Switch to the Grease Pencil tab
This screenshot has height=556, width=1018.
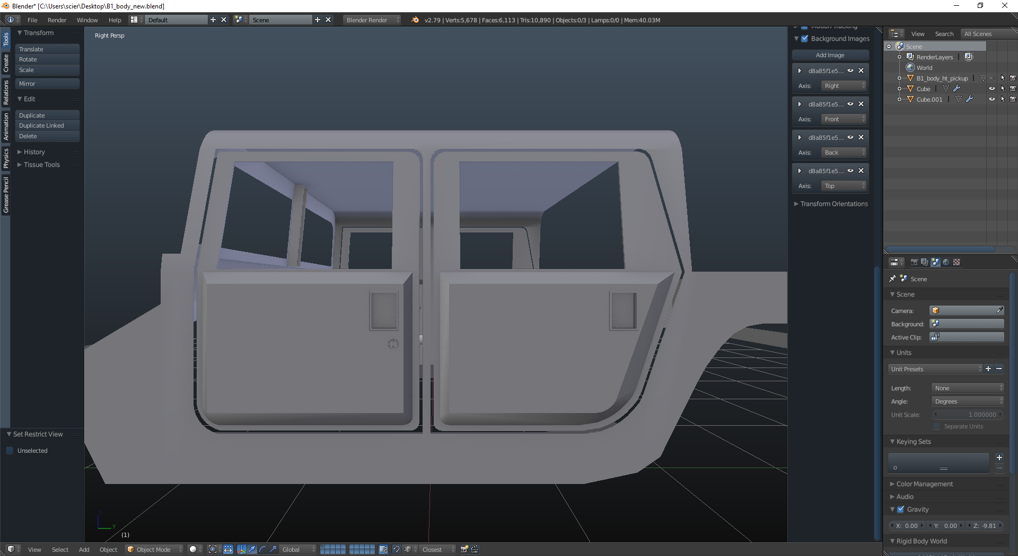6,195
